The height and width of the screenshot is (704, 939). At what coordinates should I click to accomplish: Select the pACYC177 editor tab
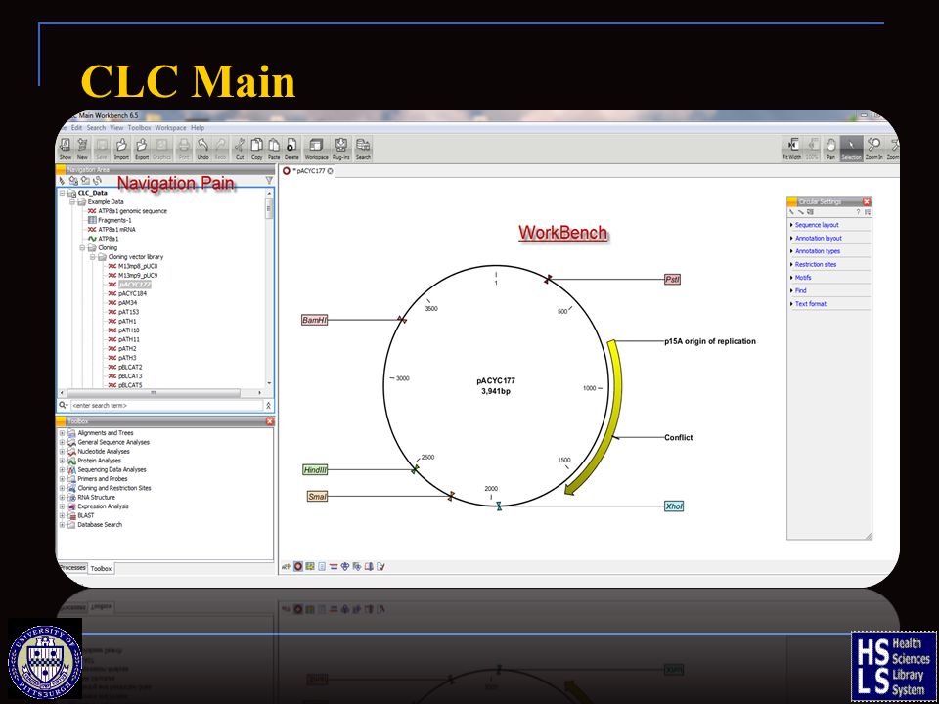tap(308, 171)
